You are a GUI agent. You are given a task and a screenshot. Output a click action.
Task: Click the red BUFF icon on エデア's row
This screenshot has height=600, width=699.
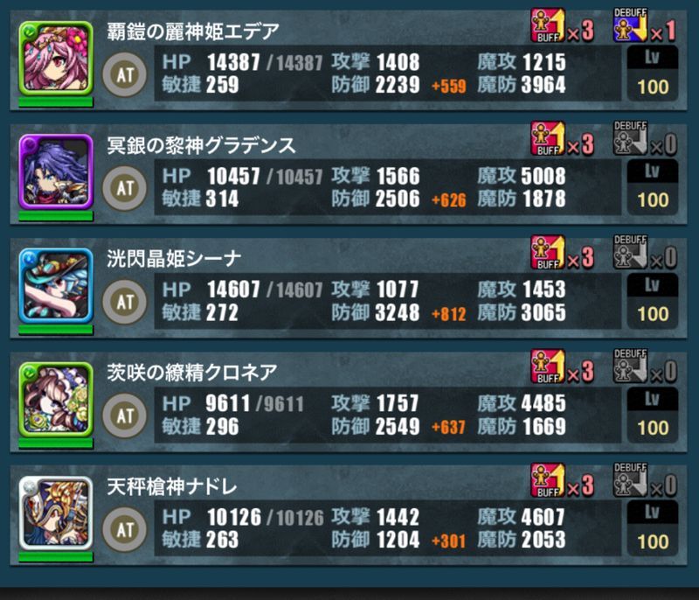pos(548,25)
